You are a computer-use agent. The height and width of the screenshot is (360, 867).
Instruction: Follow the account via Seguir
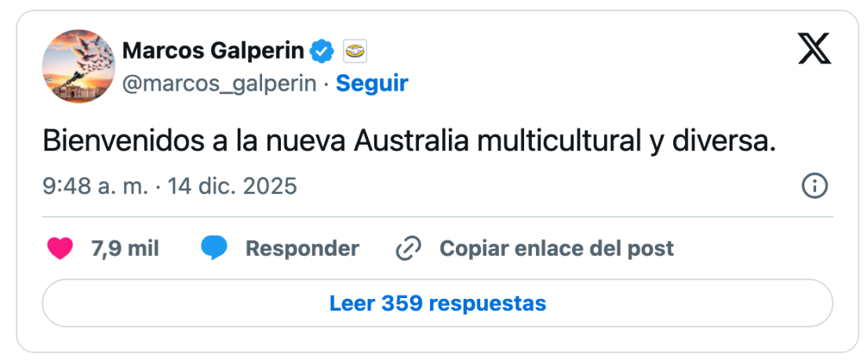[372, 83]
